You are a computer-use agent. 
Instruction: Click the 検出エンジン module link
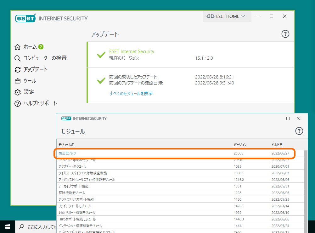click(67, 153)
